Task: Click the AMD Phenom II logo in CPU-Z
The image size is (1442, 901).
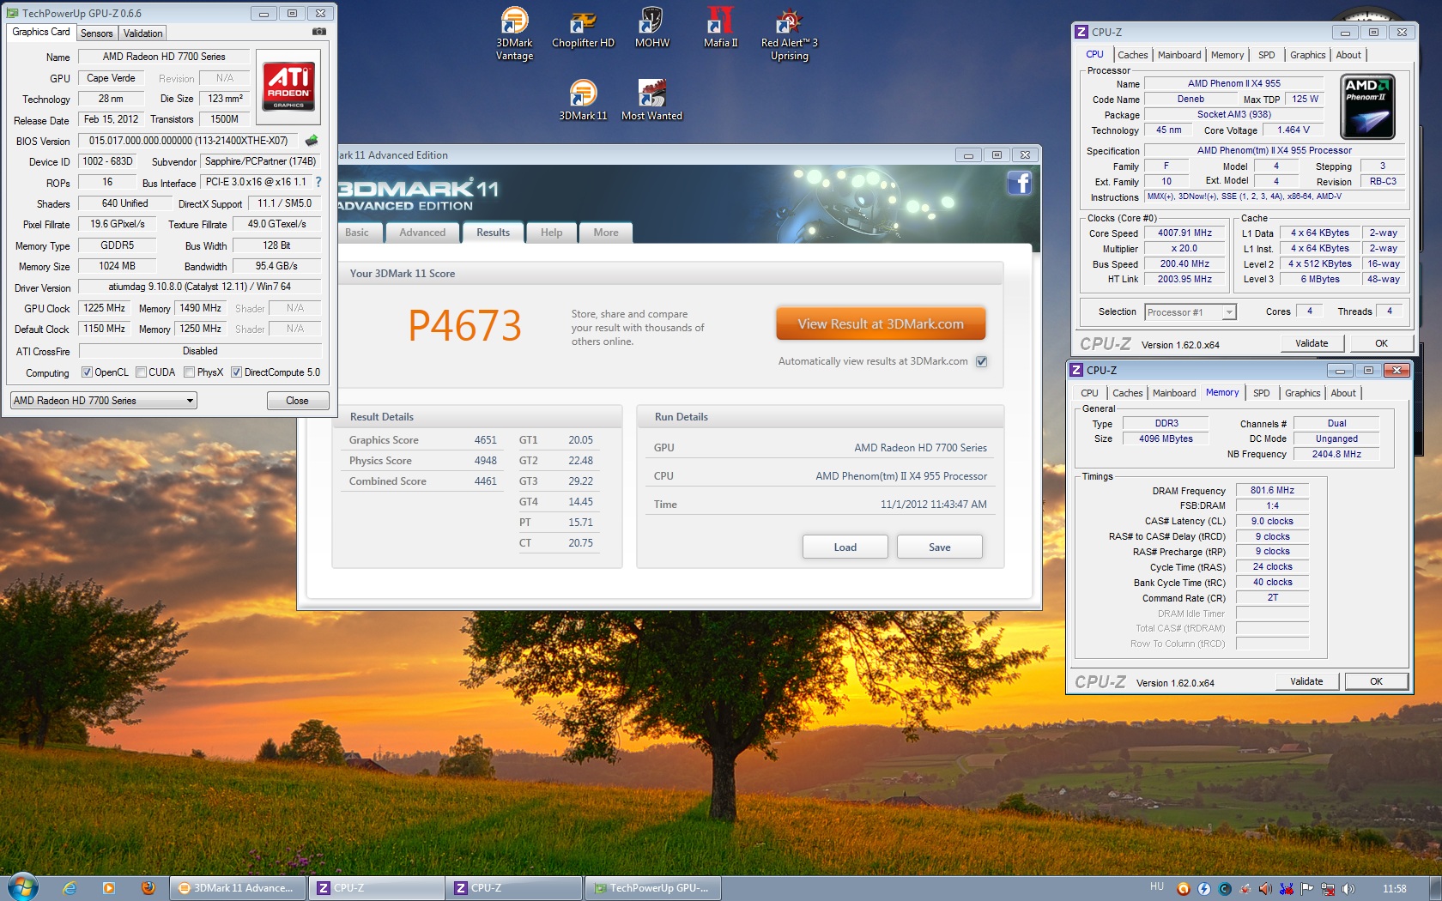Action: click(x=1367, y=106)
